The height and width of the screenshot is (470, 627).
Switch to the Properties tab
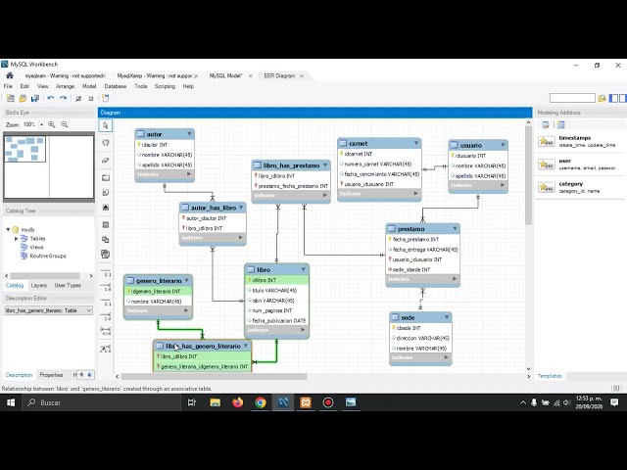pyautogui.click(x=51, y=375)
